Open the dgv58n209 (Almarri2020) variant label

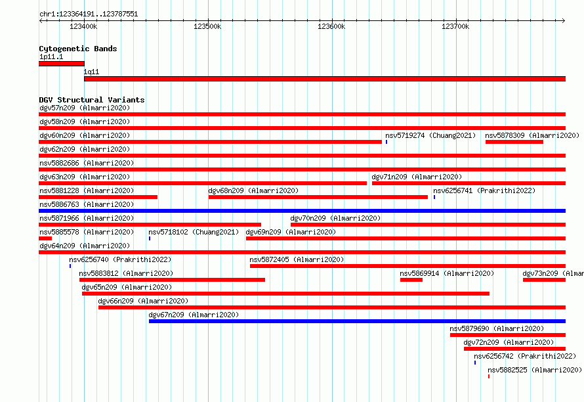pos(85,122)
